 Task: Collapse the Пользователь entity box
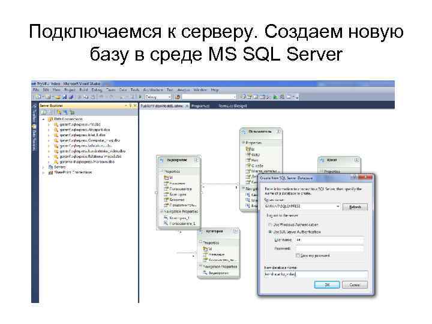[x=278, y=131]
